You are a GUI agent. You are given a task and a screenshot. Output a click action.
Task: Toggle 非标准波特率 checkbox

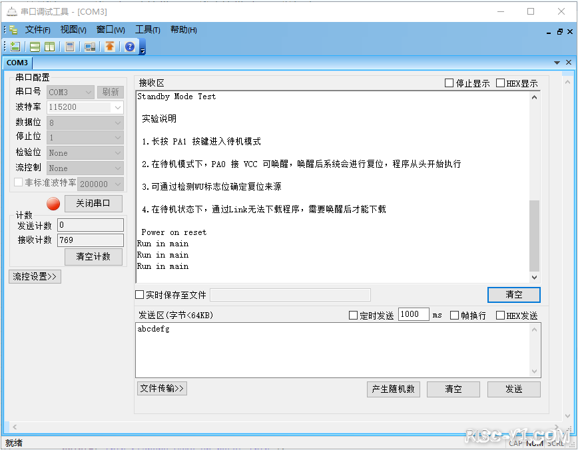coord(18,182)
